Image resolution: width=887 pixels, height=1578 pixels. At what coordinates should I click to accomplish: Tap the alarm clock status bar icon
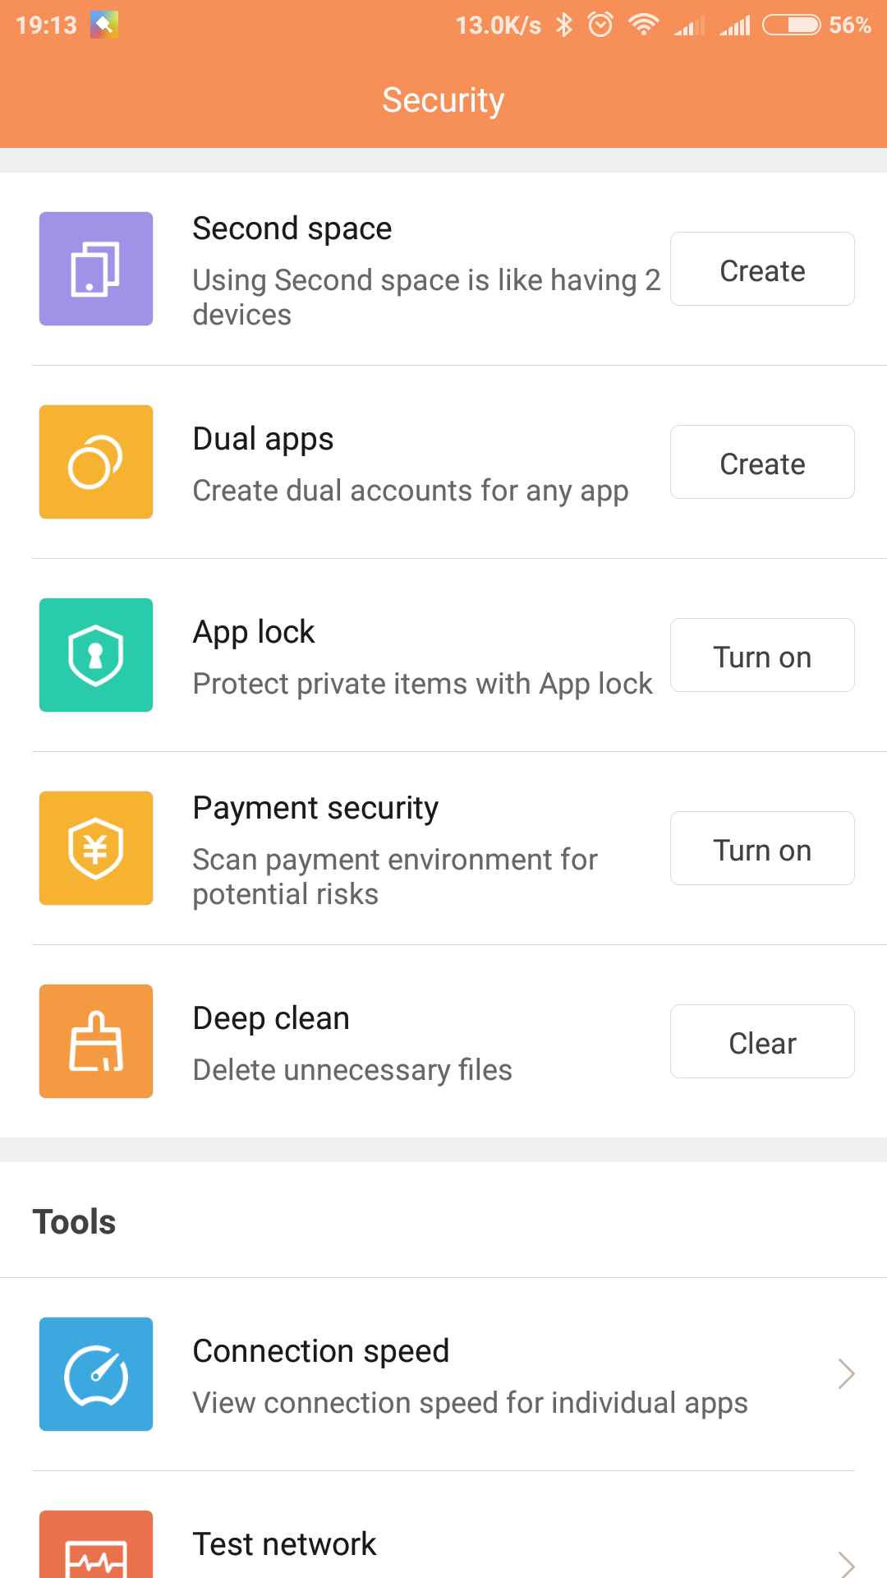601,25
